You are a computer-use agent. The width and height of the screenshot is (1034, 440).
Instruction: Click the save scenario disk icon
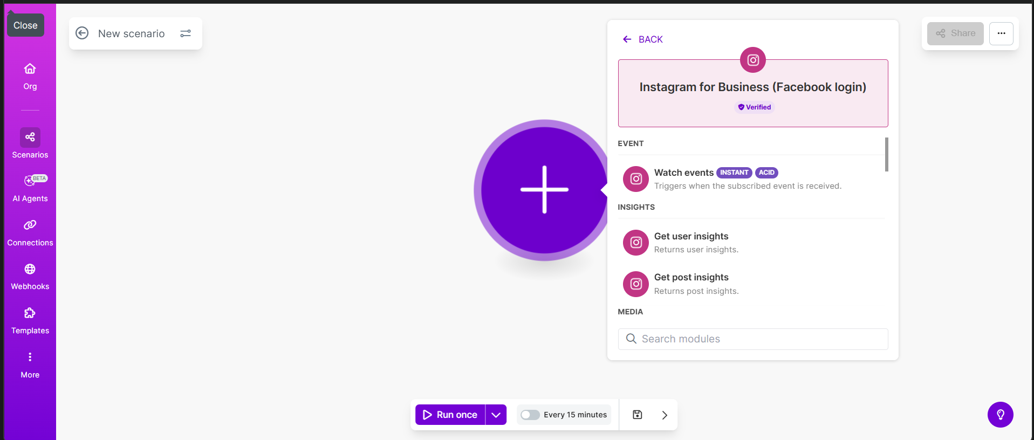637,415
